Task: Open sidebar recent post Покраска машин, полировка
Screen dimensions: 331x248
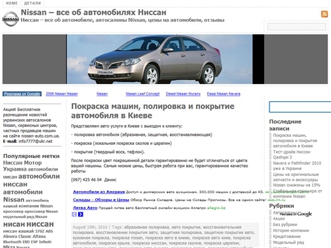Action: point(295,141)
